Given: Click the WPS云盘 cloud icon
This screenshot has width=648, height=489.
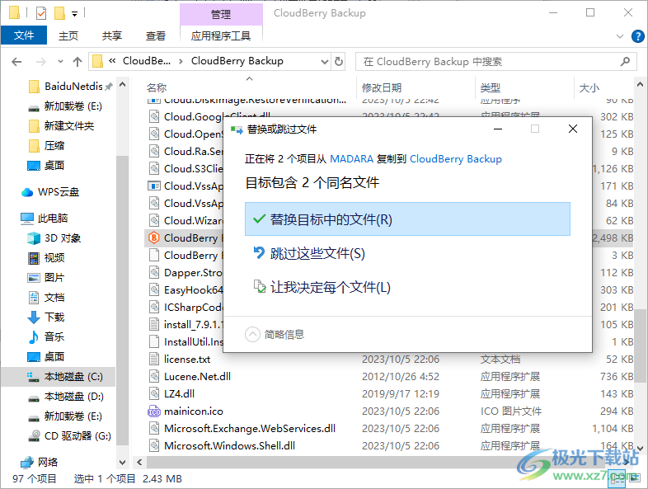Looking at the screenshot, I should [27, 192].
